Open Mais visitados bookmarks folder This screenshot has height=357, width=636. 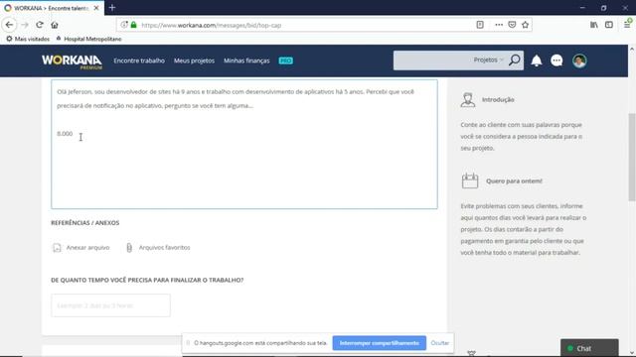tap(28, 39)
